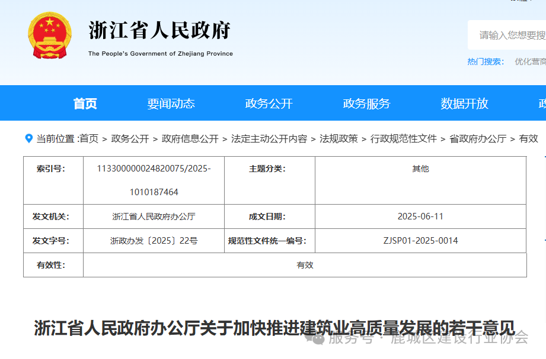Image resolution: width=546 pixels, height=359 pixels.
Task: Open the 政务公开 navigation menu
Action: click(x=267, y=103)
